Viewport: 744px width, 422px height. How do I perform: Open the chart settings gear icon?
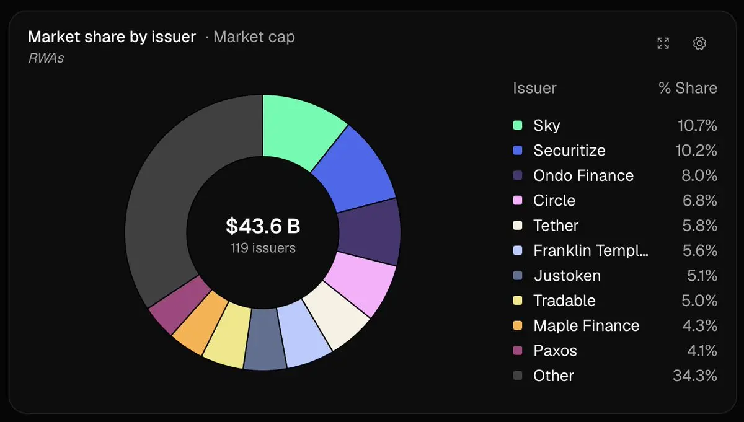(699, 43)
